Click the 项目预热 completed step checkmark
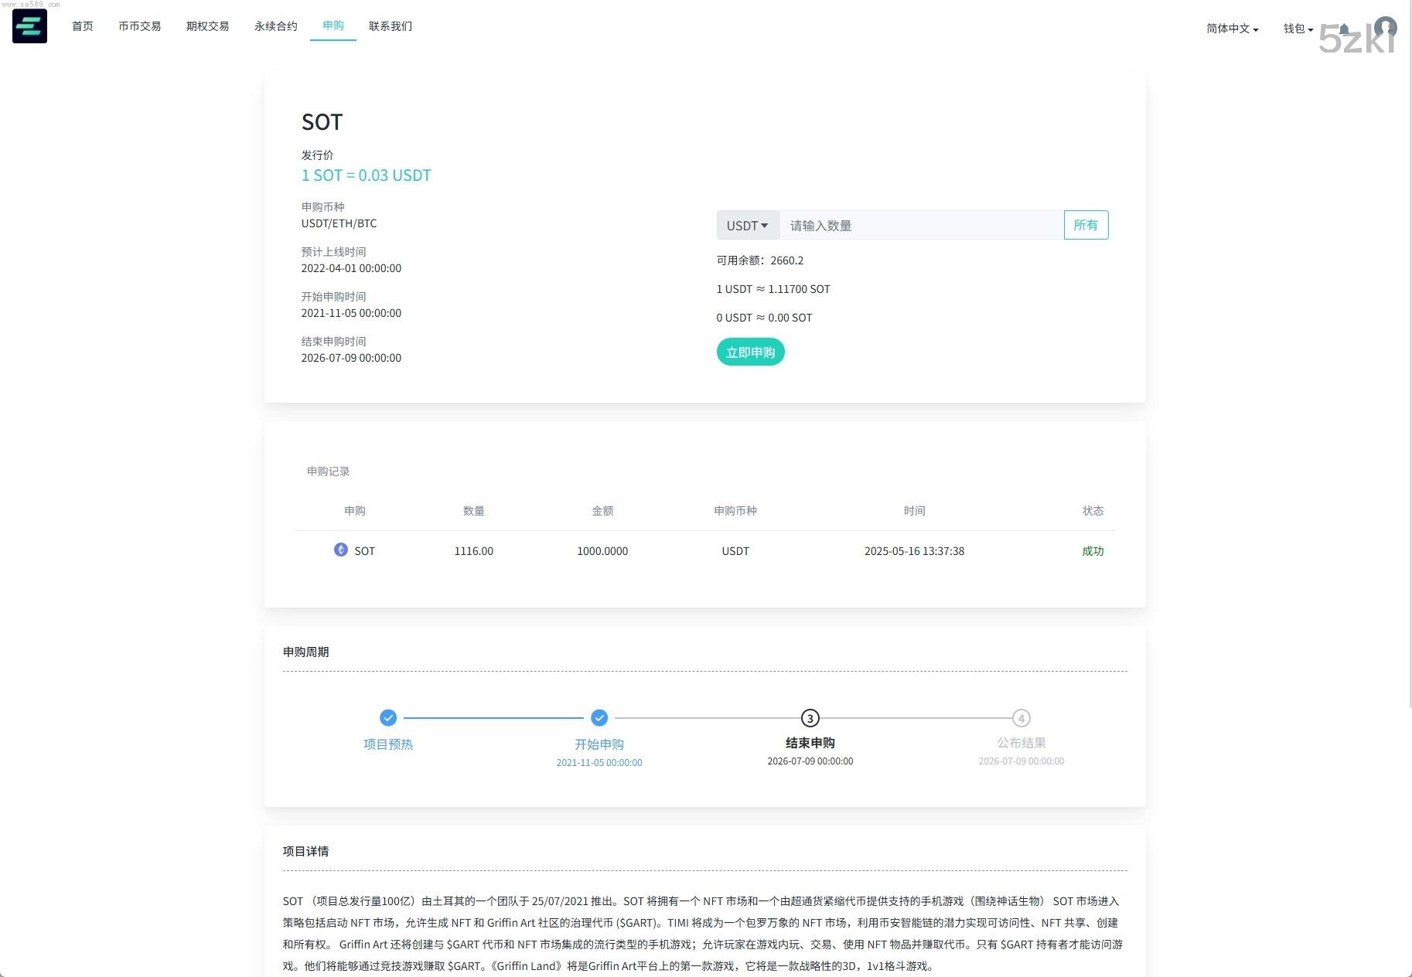The width and height of the screenshot is (1412, 977). [x=388, y=718]
